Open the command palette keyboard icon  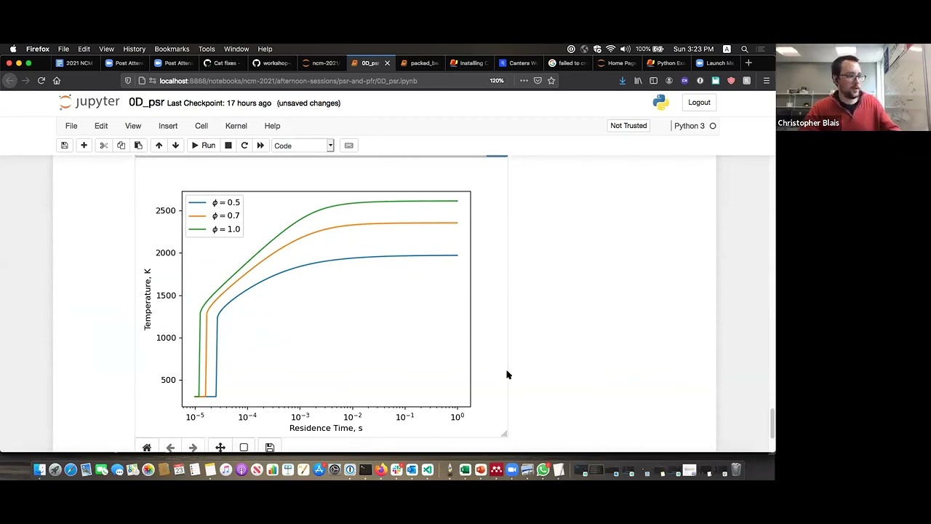348,146
